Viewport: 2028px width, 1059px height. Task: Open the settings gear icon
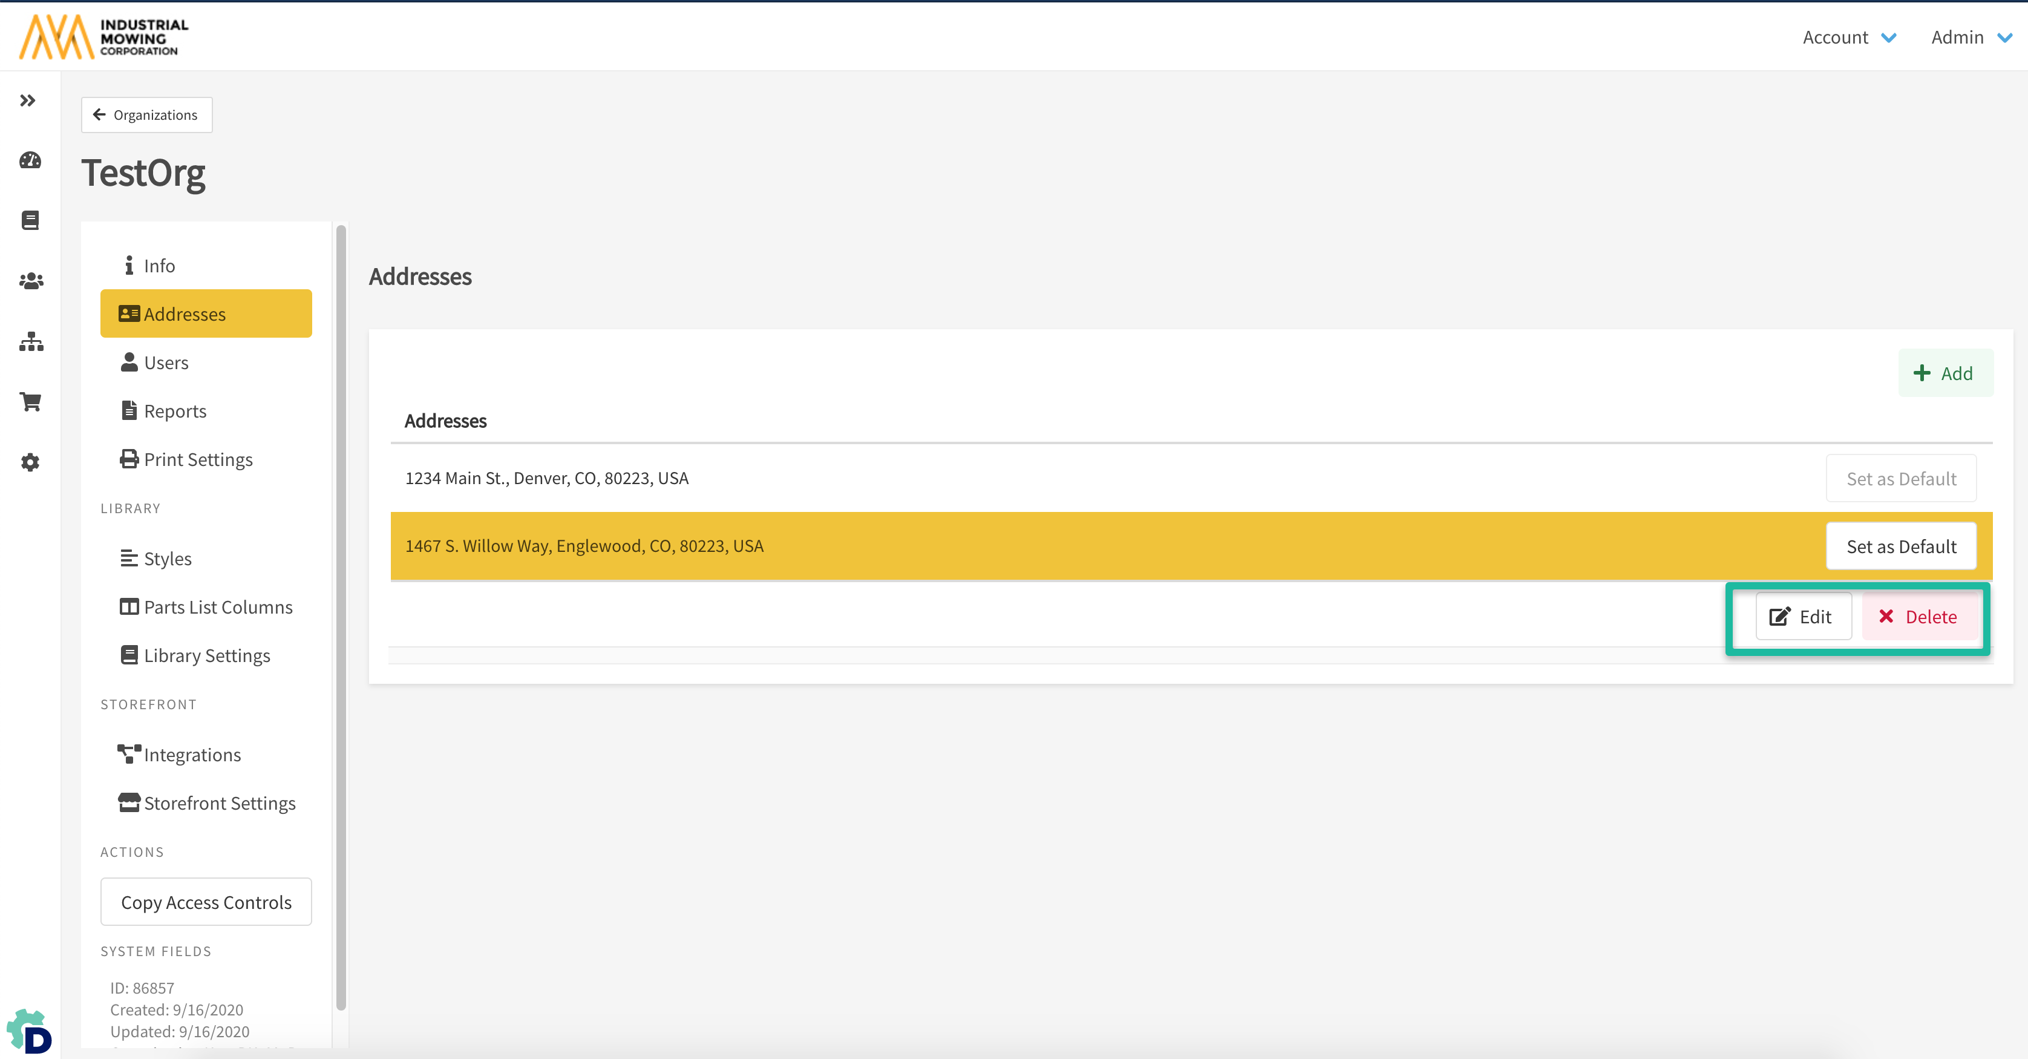[30, 462]
